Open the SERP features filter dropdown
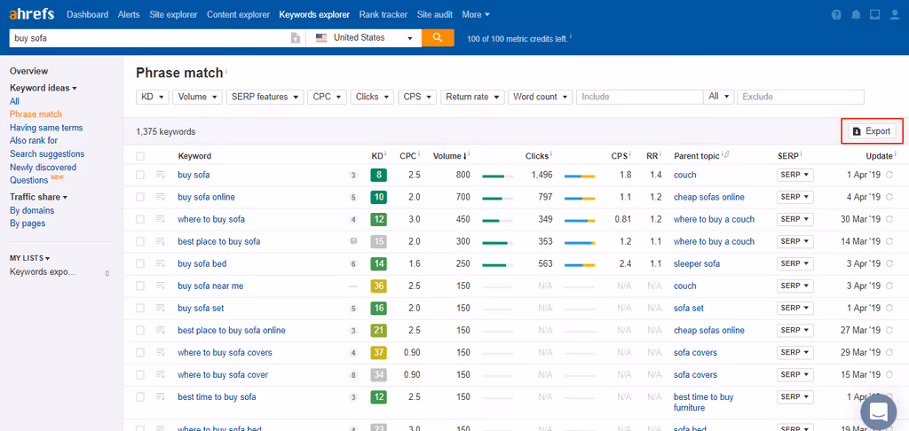The width and height of the screenshot is (909, 431). click(265, 97)
